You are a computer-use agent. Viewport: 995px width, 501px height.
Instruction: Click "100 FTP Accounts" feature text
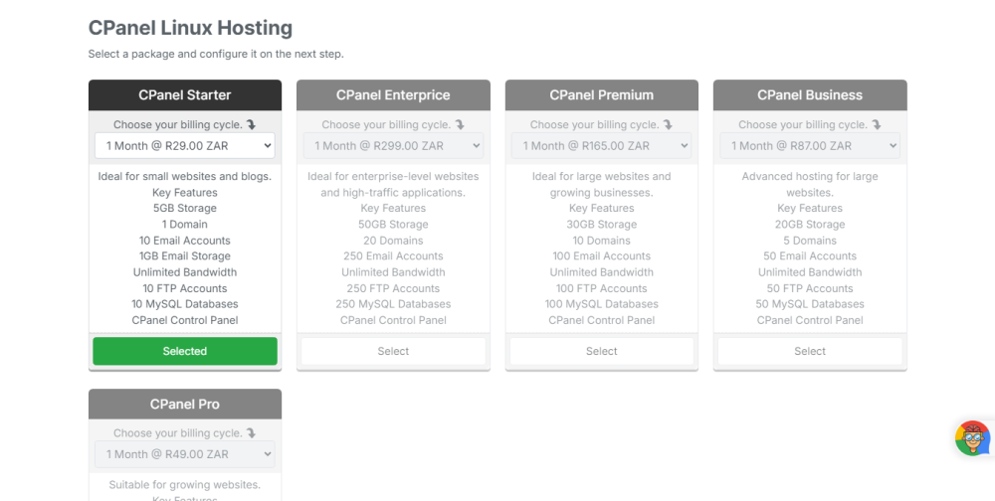[x=602, y=288]
